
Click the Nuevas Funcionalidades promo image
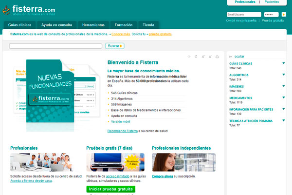tap(50, 91)
